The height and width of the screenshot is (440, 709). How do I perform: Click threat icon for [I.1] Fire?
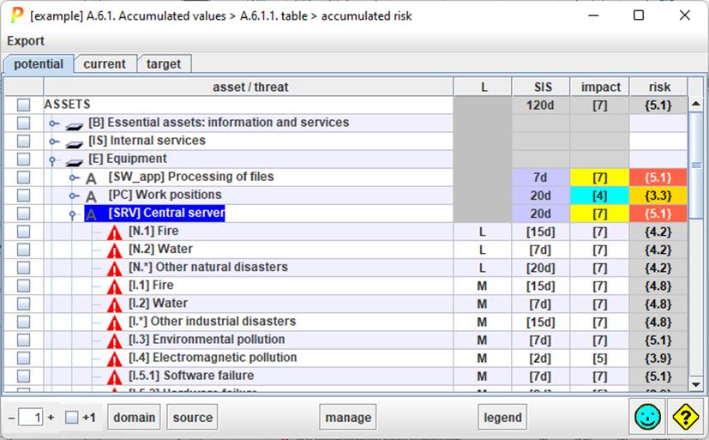pos(114,286)
